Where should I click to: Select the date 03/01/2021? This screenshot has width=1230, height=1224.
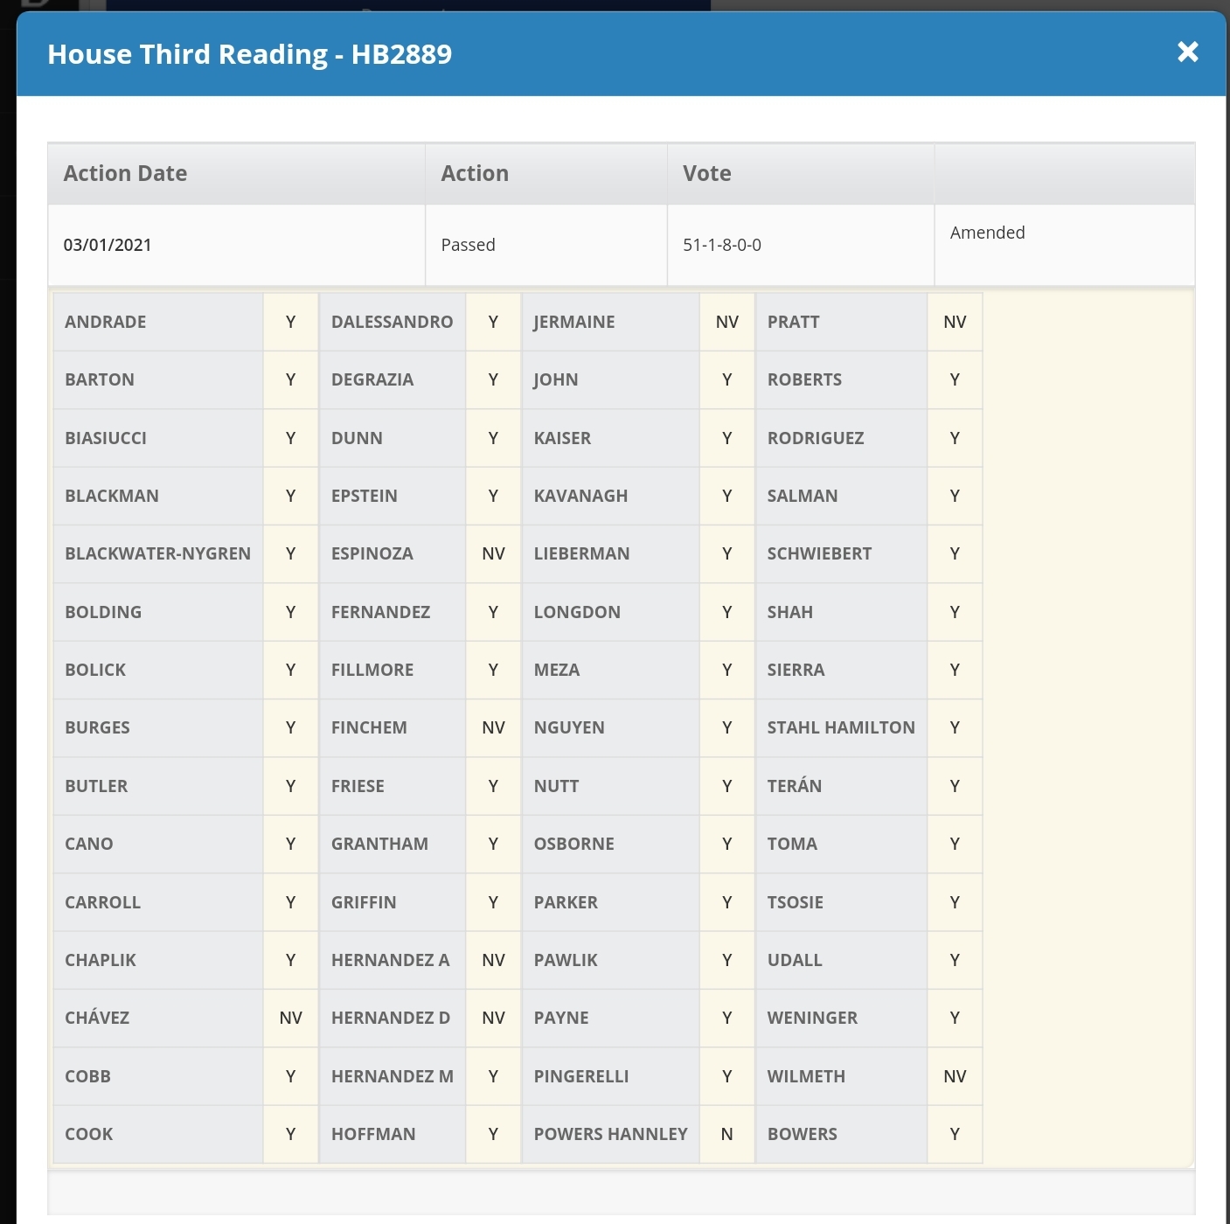(108, 245)
